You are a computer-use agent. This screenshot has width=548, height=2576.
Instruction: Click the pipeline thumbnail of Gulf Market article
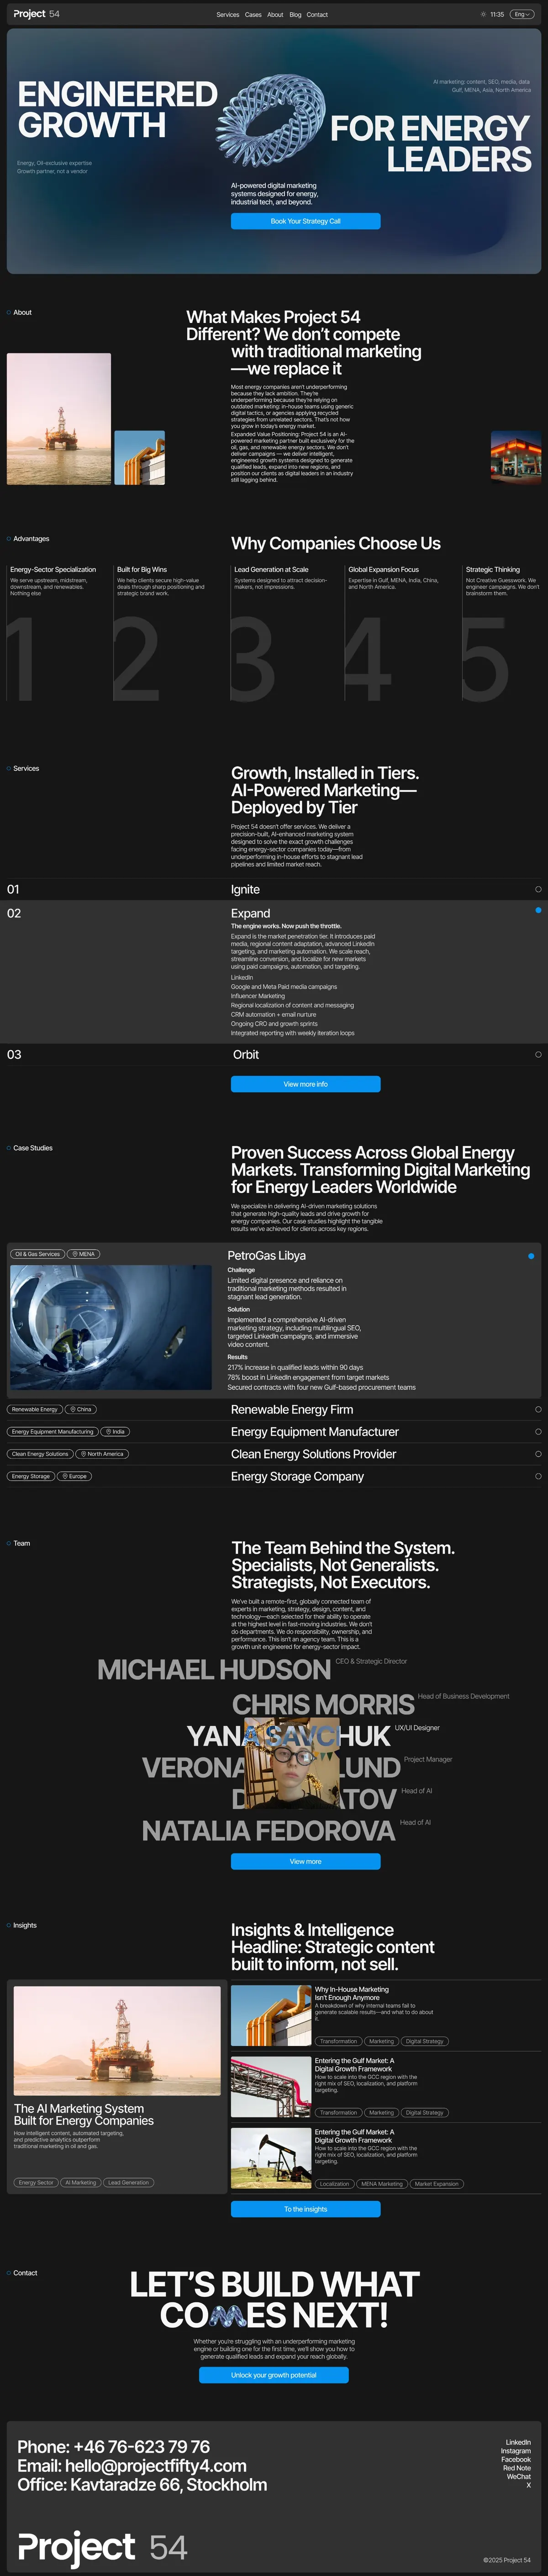270,2088
